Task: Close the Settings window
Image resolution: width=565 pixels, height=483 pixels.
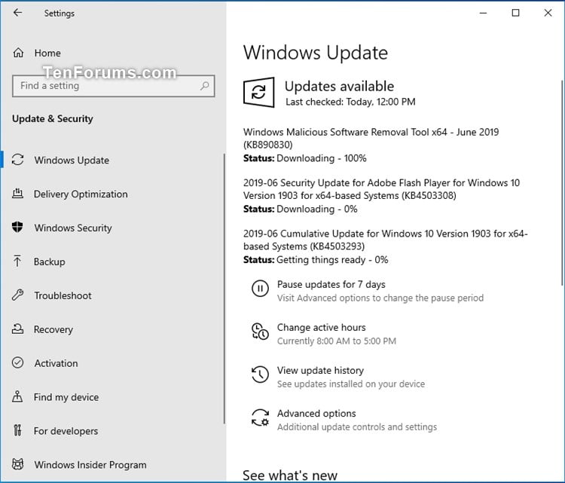Action: [x=548, y=13]
